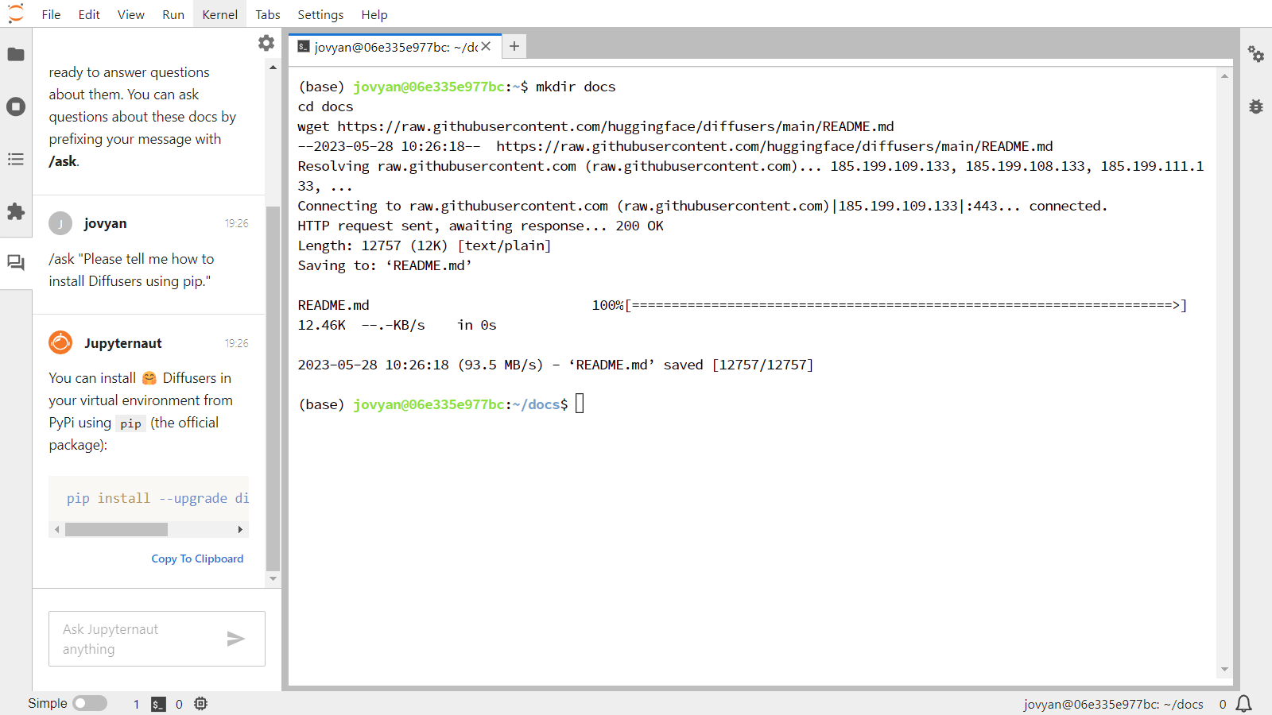The image size is (1272, 715).
Task: Open the Settings menu
Action: [x=320, y=14]
